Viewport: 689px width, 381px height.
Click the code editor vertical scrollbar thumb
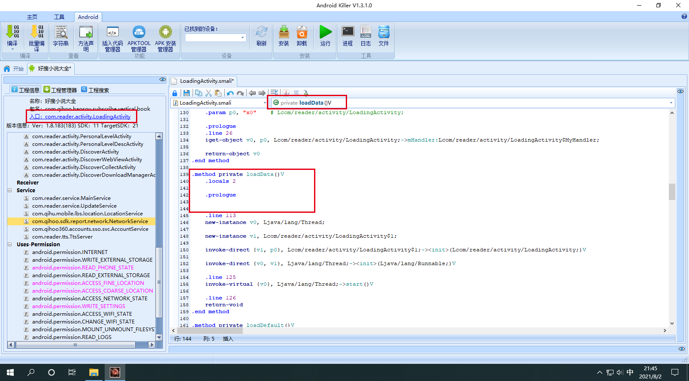coord(672,192)
